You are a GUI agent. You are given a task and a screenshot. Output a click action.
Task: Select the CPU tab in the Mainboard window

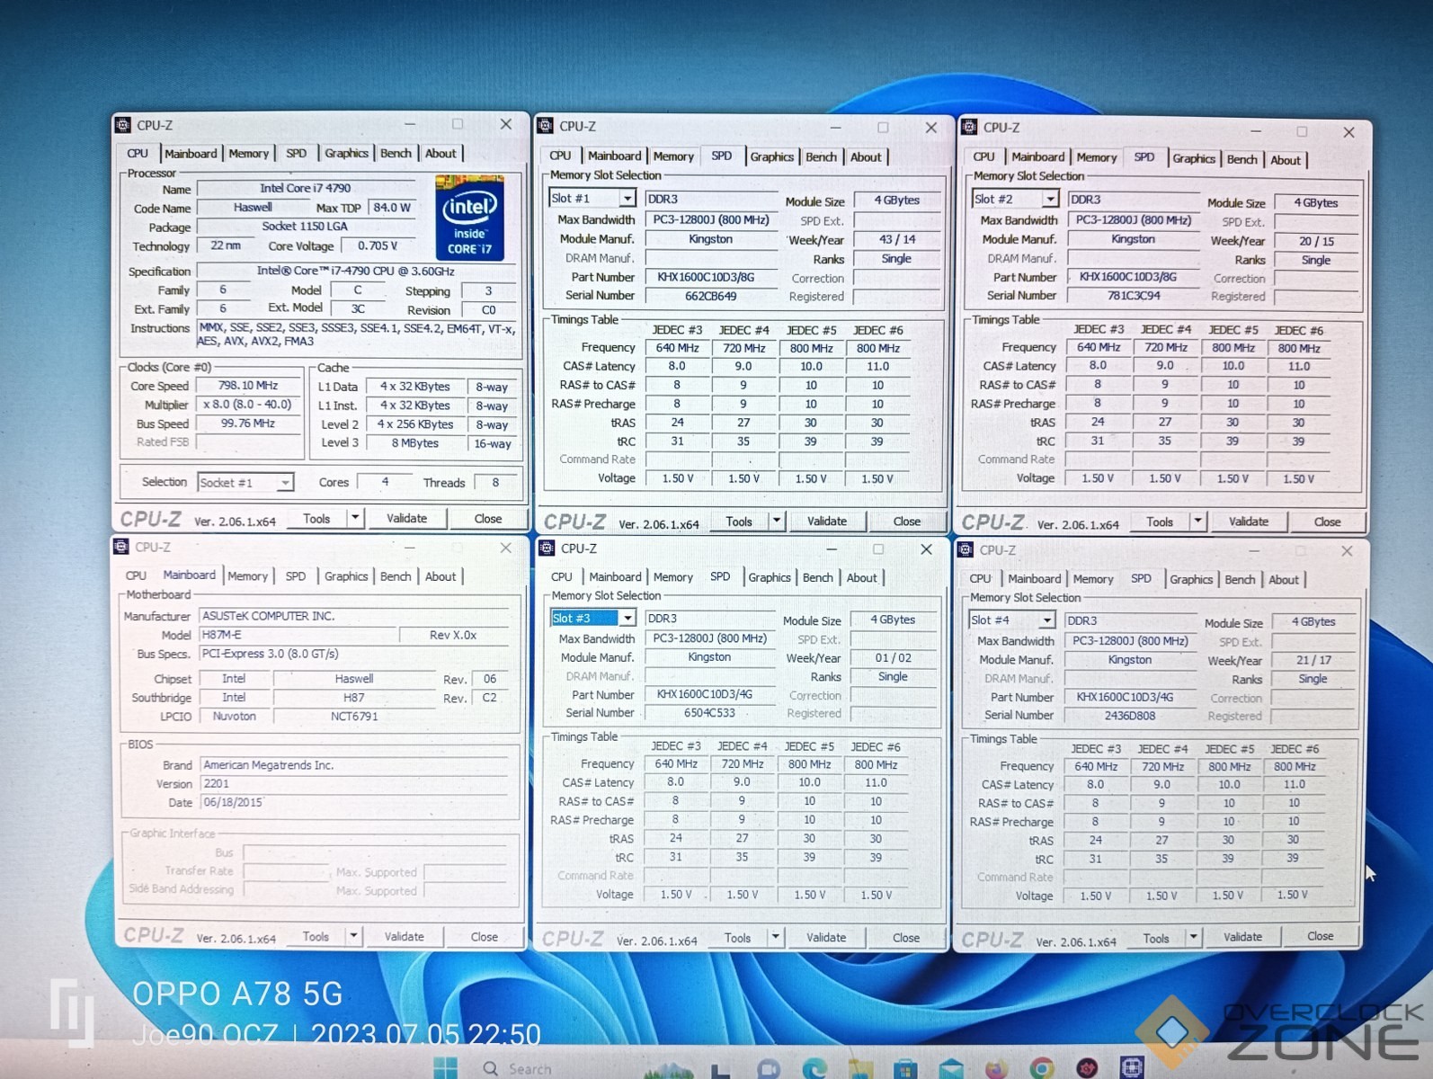136,576
